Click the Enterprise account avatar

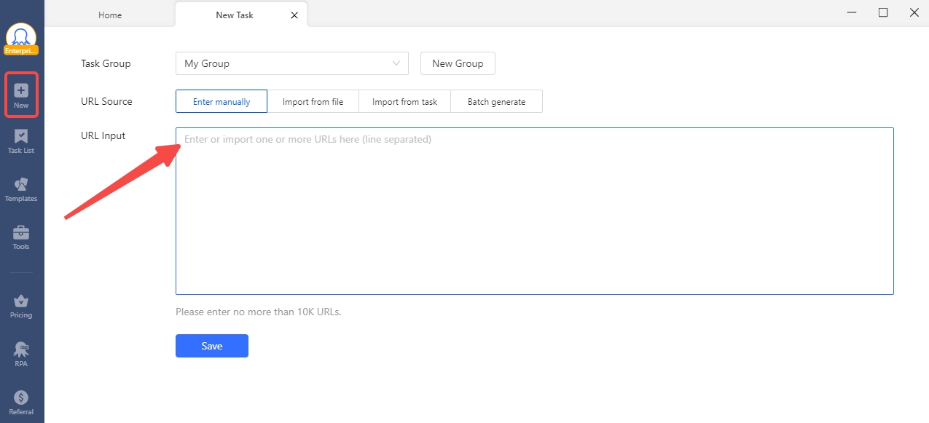(x=21, y=38)
